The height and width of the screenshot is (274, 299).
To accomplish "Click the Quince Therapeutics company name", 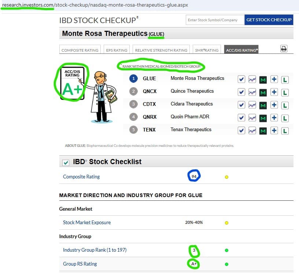I will [192, 91].
